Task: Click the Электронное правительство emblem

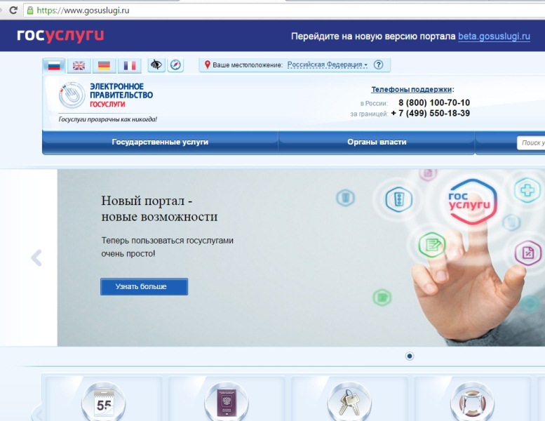Action: (72, 95)
